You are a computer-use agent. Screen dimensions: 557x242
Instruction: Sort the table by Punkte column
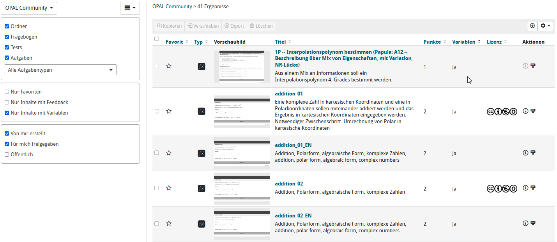click(x=432, y=42)
